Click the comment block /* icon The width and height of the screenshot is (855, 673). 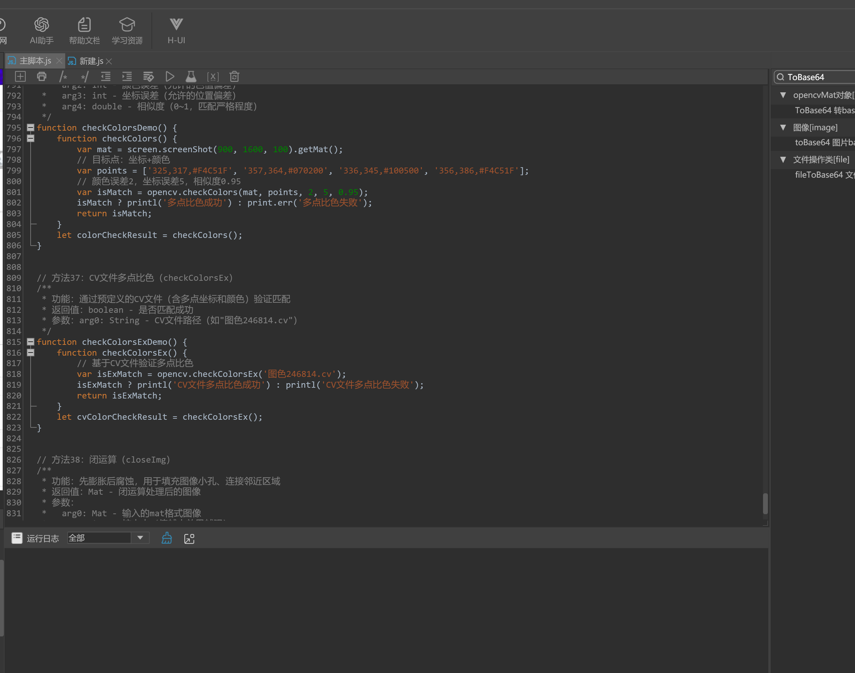tap(63, 76)
